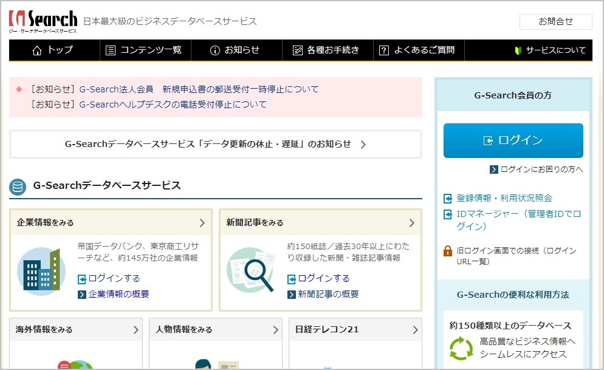Expand the 海外情報をみる chevron
This screenshot has height=370, width=604.
[136, 330]
